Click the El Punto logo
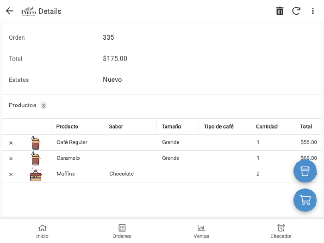This screenshot has width=324, height=243. point(29,11)
